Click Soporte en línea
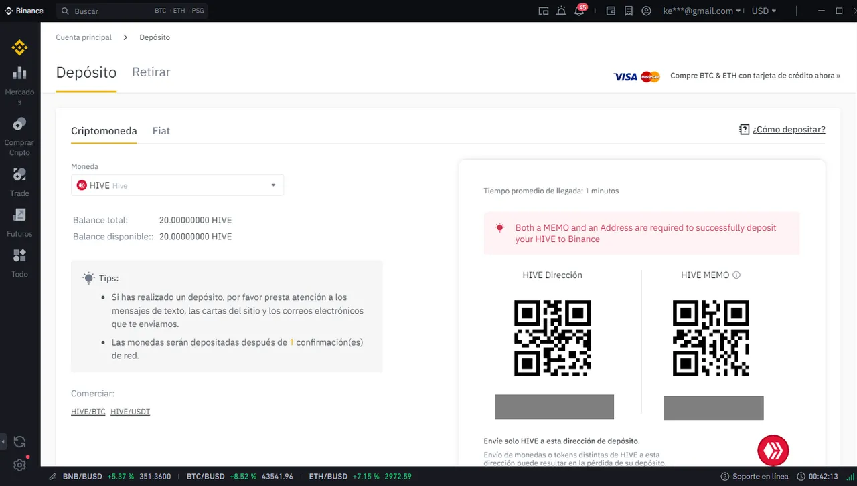Viewport: 857px width, 486px height. tap(761, 477)
